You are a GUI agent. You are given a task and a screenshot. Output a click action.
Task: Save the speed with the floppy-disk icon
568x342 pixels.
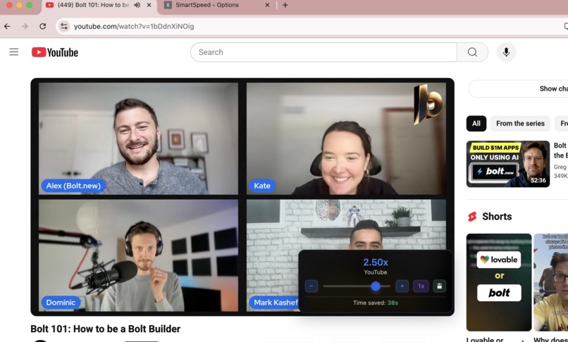440,286
